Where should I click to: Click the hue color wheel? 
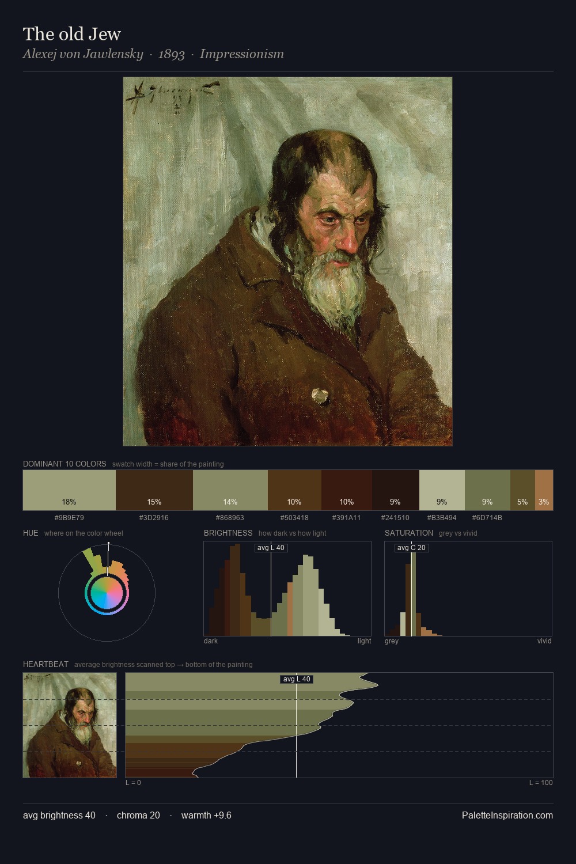point(107,593)
